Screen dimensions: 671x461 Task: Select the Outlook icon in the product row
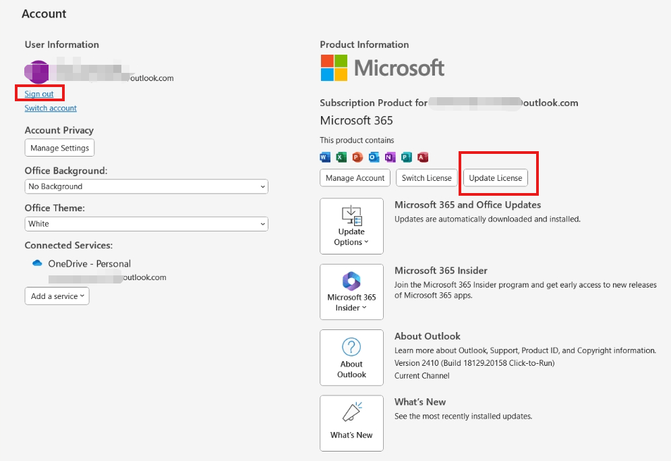[372, 157]
